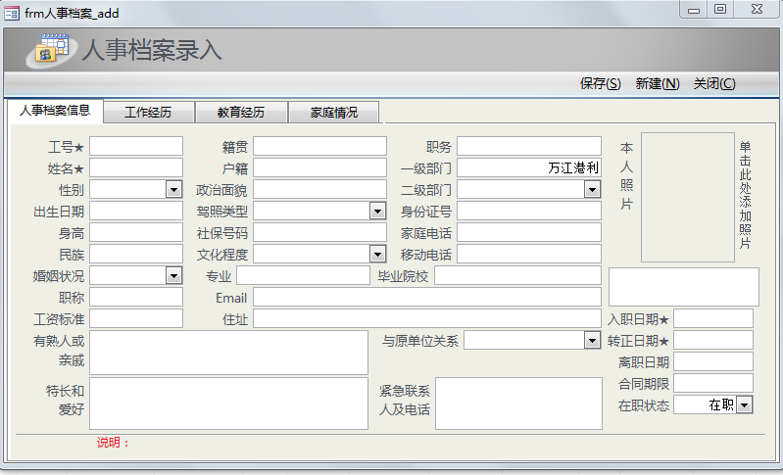Viewport: 783px width, 475px height.
Task: Open the 在职状态 dropdown arrow
Action: point(744,405)
